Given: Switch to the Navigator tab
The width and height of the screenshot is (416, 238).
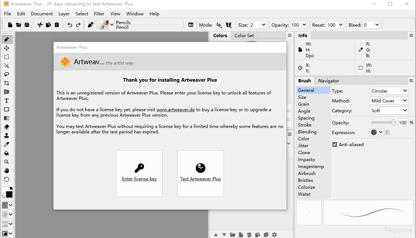Looking at the screenshot, I should pyautogui.click(x=328, y=81).
